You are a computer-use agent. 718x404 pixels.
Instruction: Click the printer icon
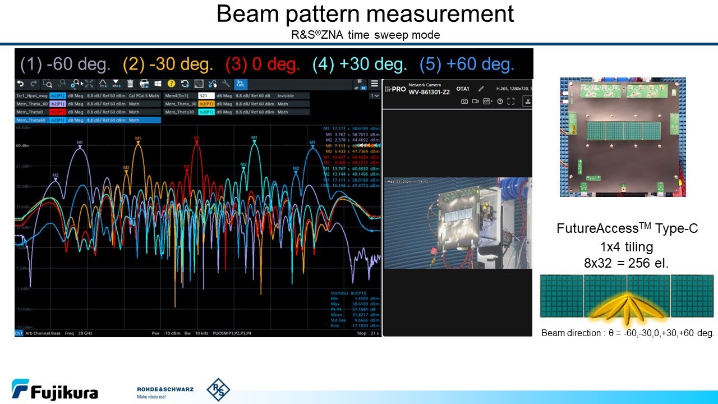pos(144,84)
